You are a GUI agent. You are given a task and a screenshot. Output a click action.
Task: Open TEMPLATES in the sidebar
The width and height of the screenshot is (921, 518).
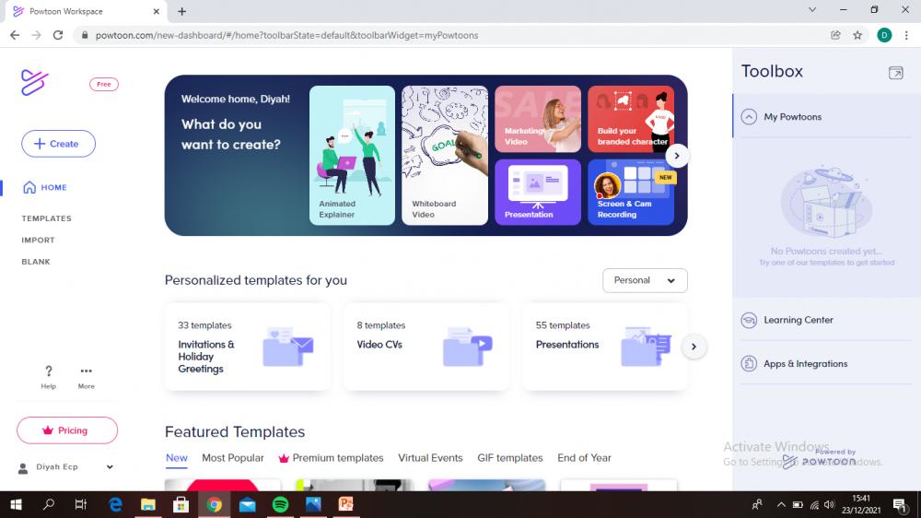click(x=46, y=218)
